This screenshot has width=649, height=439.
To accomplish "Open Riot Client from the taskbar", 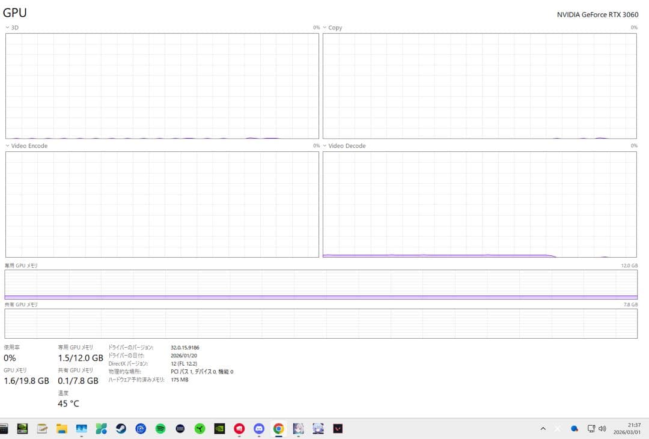I will [239, 429].
